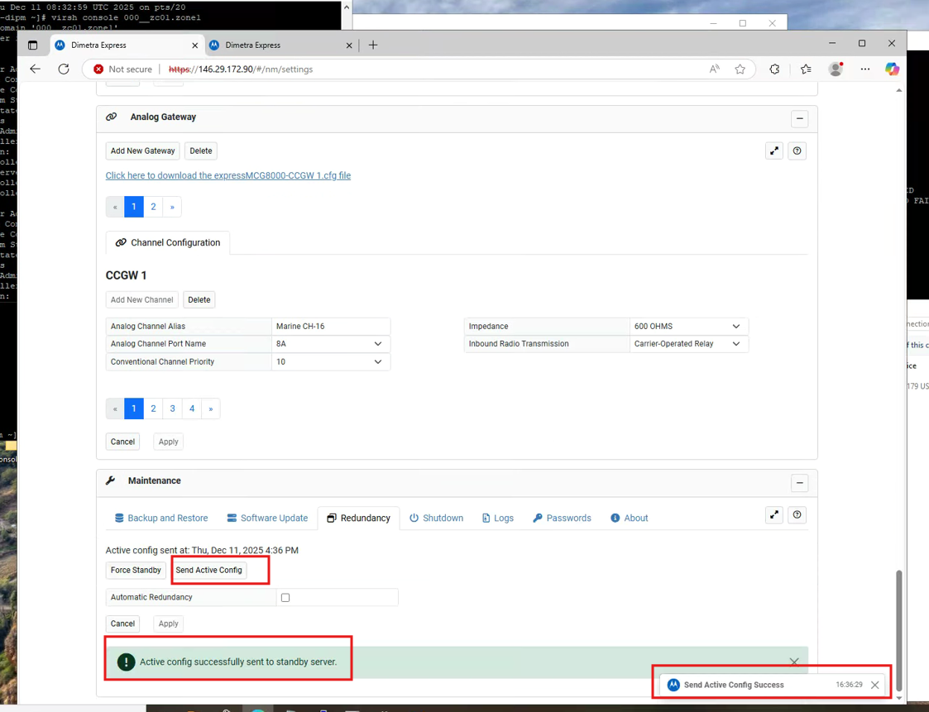The height and width of the screenshot is (712, 929).
Task: Open the Backup and Restore tab
Action: [161, 518]
